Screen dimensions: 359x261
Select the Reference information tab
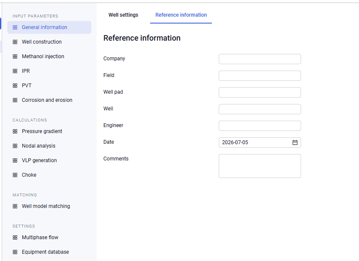pyautogui.click(x=181, y=15)
